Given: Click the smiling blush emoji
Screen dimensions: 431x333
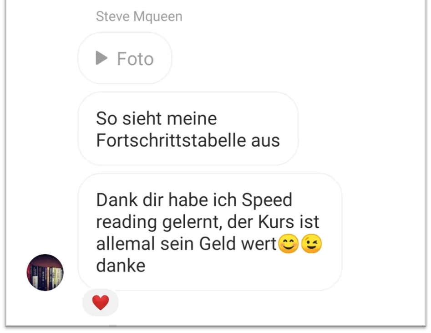Looking at the screenshot, I should pos(289,244).
